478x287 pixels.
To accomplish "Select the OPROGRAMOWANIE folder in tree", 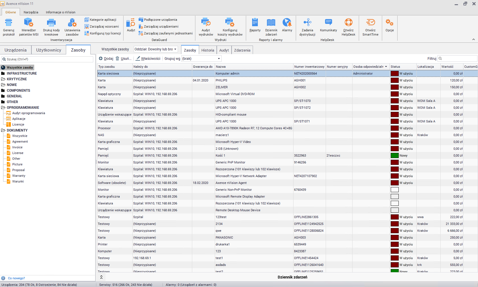I will tap(23, 108).
